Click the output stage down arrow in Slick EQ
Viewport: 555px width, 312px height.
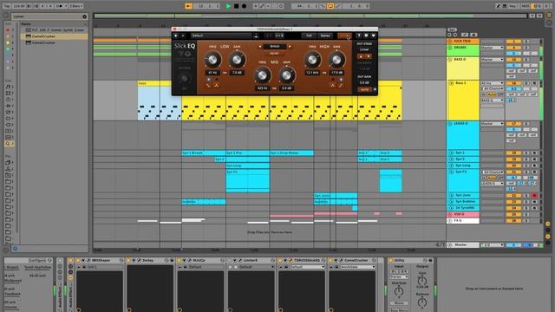click(368, 56)
